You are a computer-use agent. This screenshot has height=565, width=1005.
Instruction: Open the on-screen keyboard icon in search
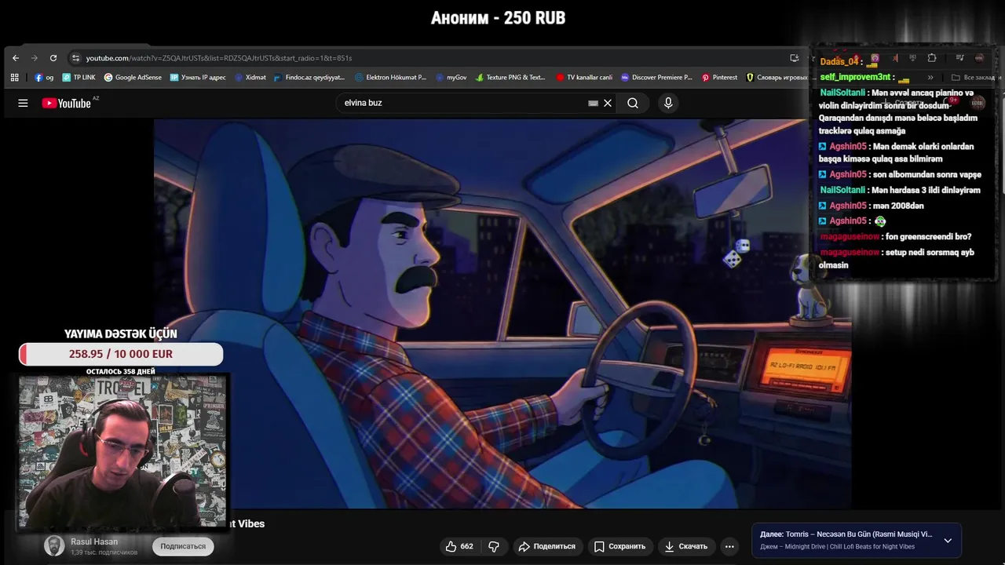pos(594,103)
